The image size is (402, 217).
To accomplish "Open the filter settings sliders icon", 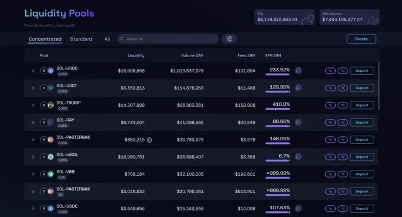I will pyautogui.click(x=229, y=39).
